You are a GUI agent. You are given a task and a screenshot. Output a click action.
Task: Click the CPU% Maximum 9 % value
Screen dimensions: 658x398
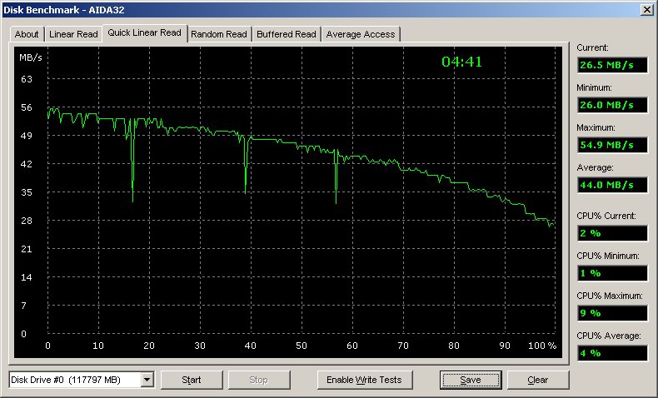click(612, 313)
